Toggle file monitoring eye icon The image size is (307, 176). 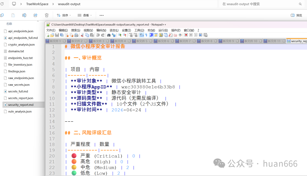click(x=180, y=35)
